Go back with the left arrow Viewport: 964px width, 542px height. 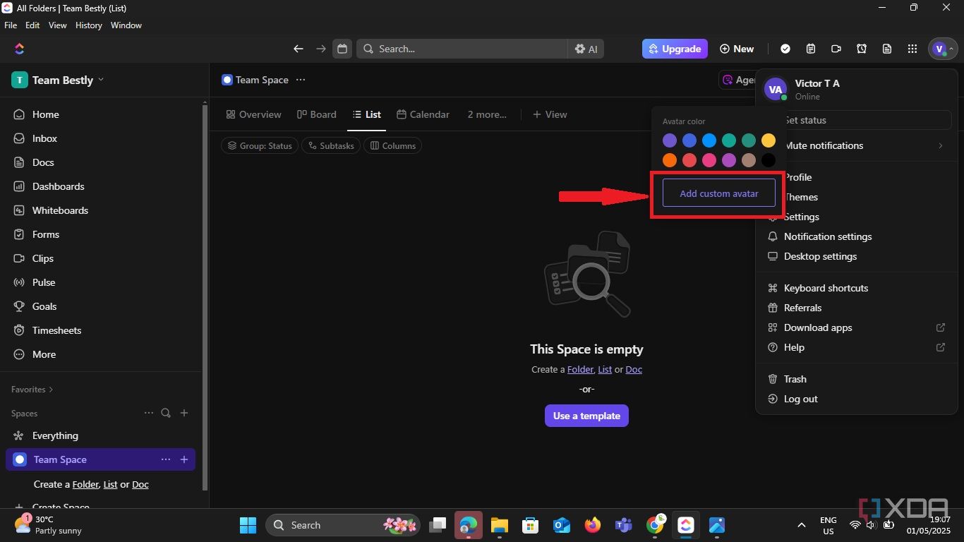point(299,49)
